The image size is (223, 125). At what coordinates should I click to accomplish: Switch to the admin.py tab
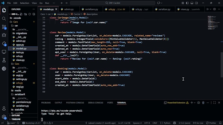69,9
